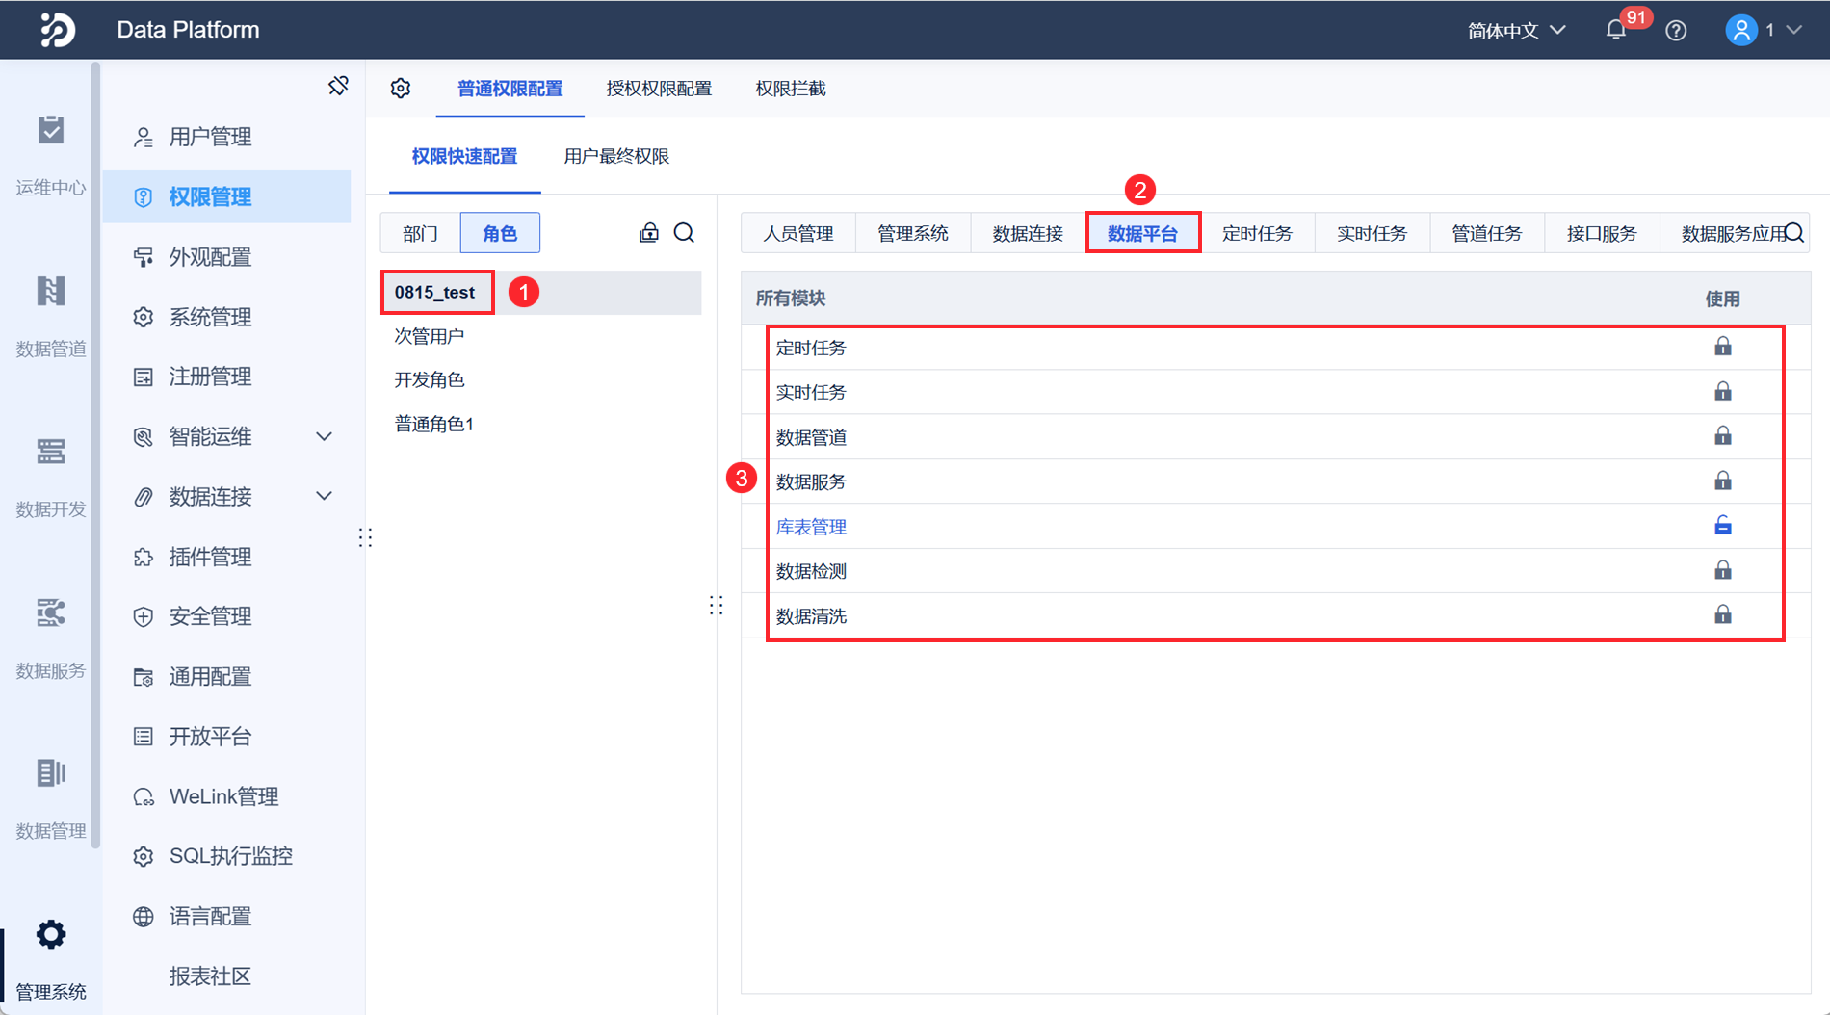The width and height of the screenshot is (1830, 1015).
Task: Toggle the 数据检测 usage lock
Action: tap(1723, 570)
